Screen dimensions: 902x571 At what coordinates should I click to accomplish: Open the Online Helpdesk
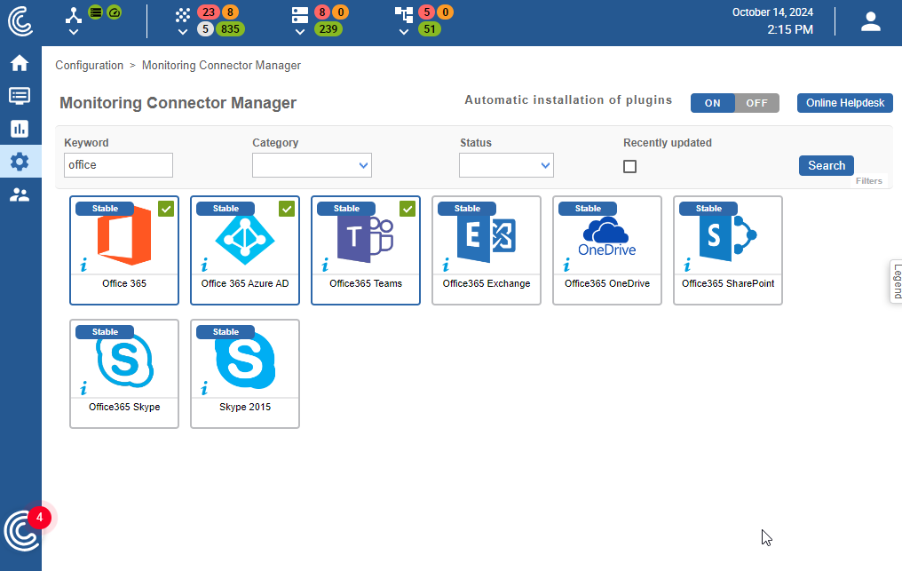(x=844, y=103)
